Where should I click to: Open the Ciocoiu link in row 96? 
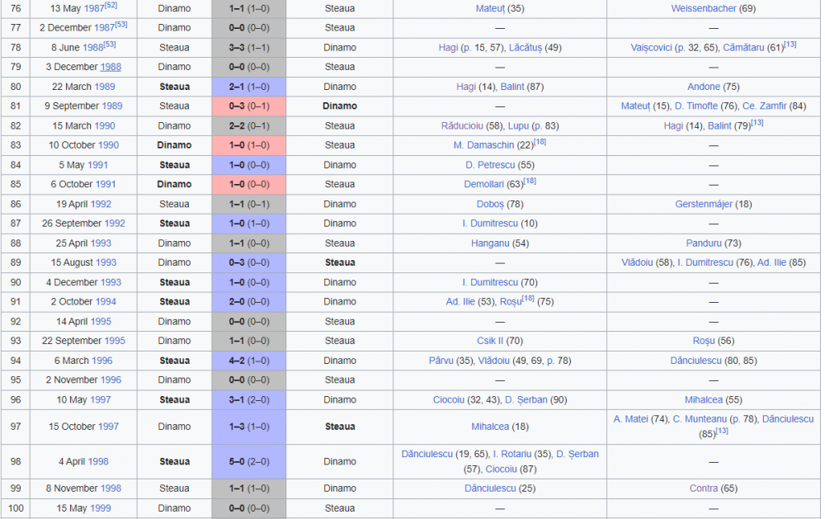pyautogui.click(x=448, y=399)
